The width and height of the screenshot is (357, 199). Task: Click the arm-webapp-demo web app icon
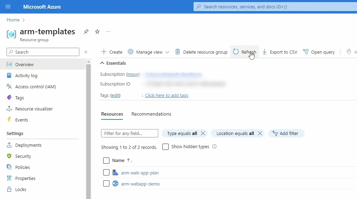pyautogui.click(x=115, y=183)
